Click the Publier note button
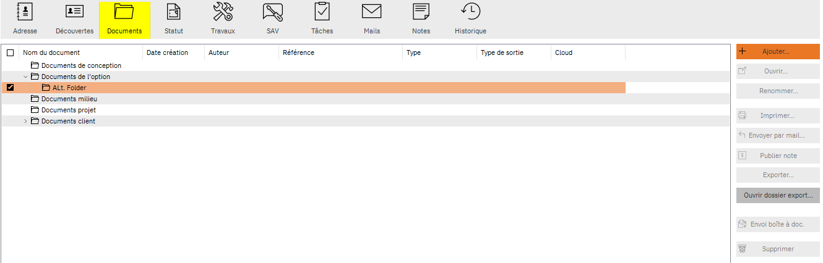The width and height of the screenshot is (823, 263). tap(778, 156)
